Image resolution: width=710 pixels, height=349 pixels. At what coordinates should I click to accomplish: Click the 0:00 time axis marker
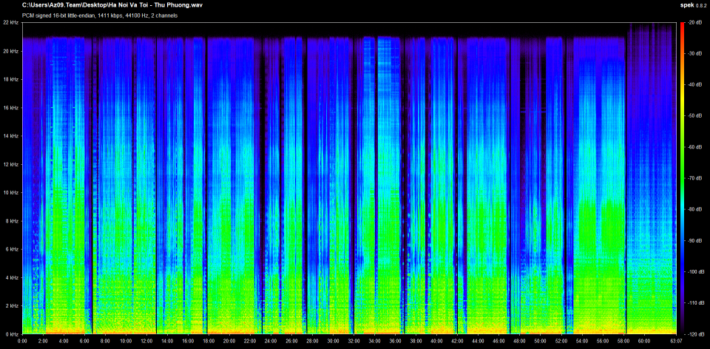(x=22, y=342)
